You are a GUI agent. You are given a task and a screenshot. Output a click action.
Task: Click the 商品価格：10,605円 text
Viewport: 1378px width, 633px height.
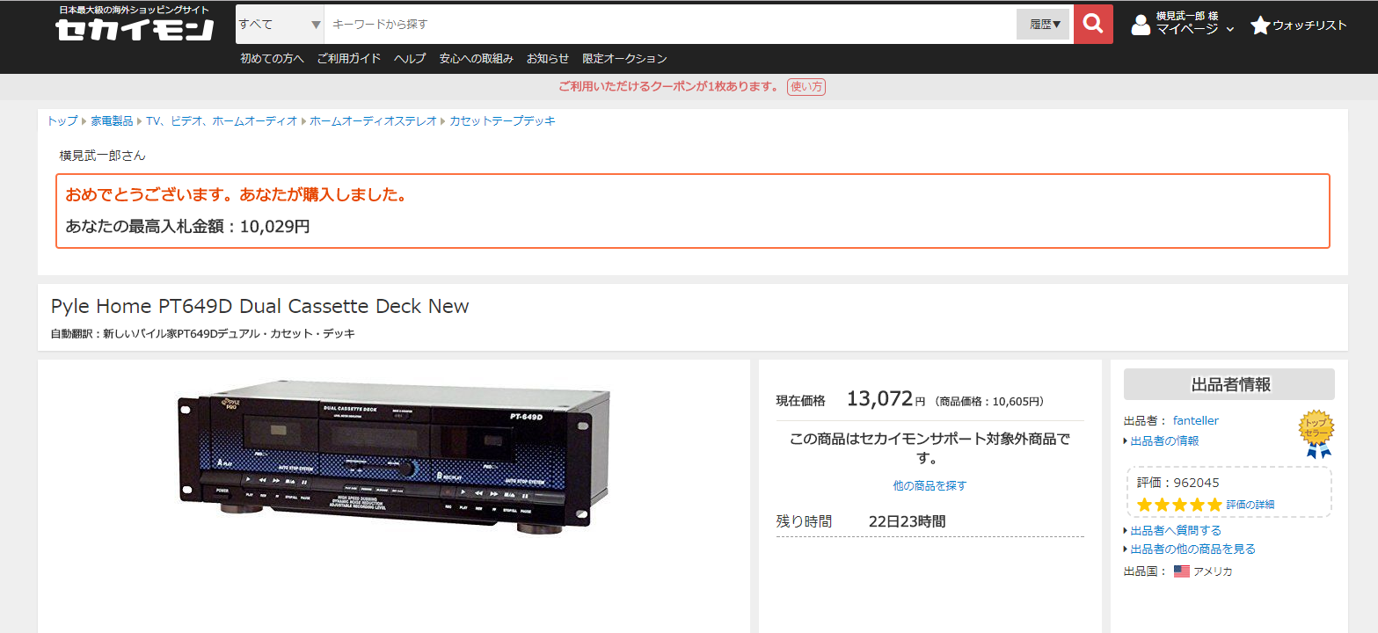coord(989,402)
